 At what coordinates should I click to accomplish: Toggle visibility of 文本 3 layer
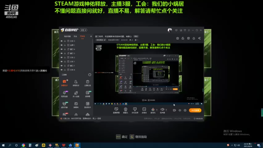coord(61,41)
